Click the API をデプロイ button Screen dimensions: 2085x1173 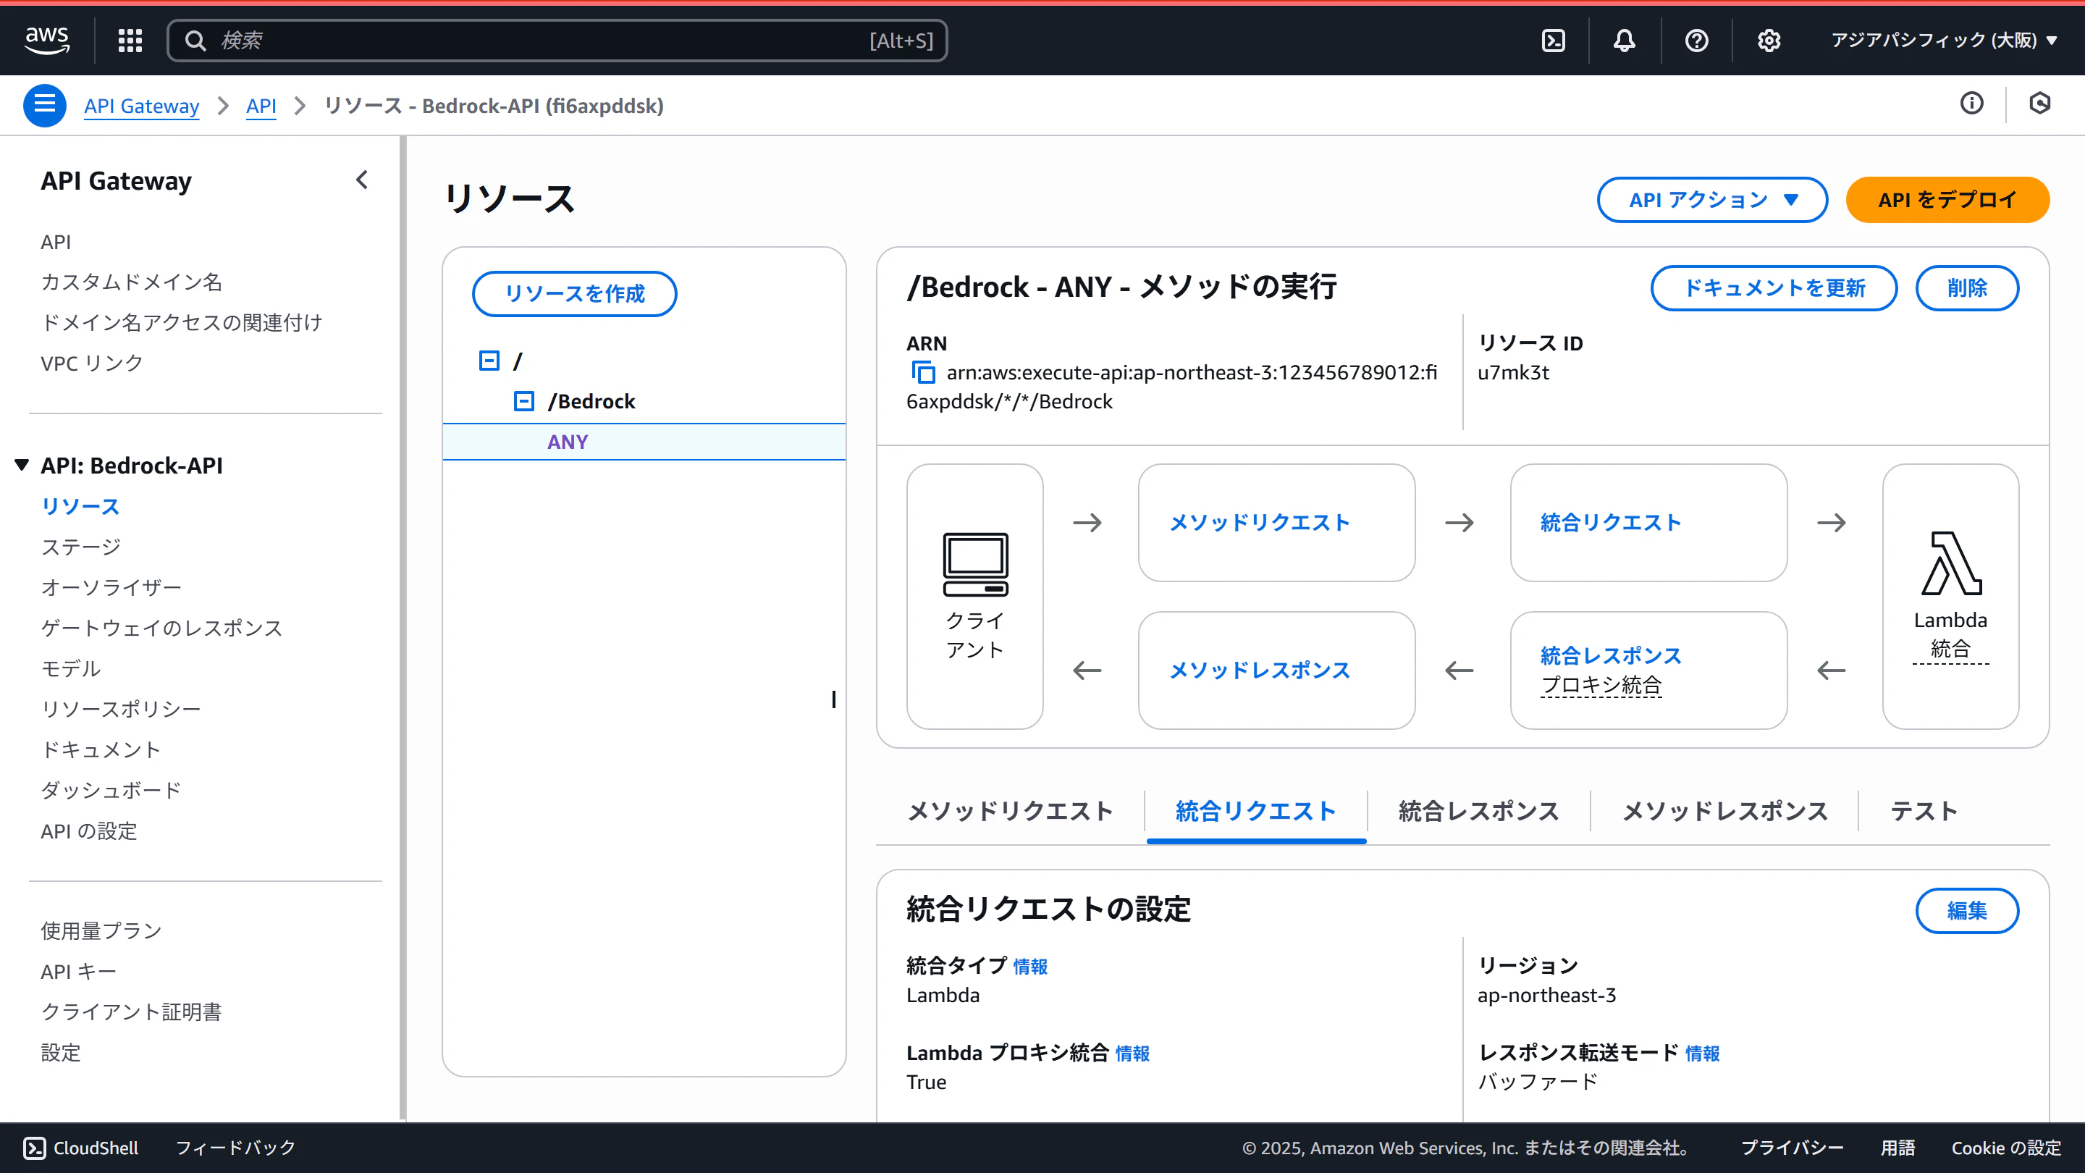click(1947, 200)
